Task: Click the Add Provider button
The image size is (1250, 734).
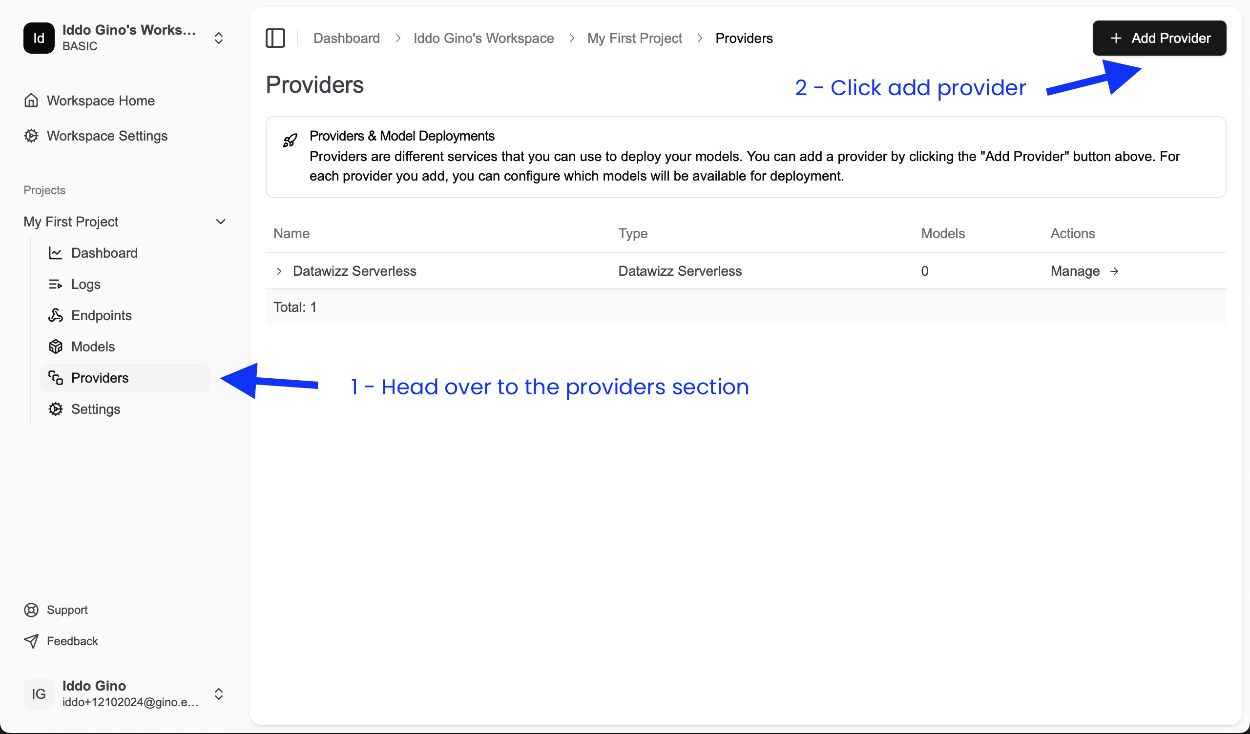Action: (1159, 38)
